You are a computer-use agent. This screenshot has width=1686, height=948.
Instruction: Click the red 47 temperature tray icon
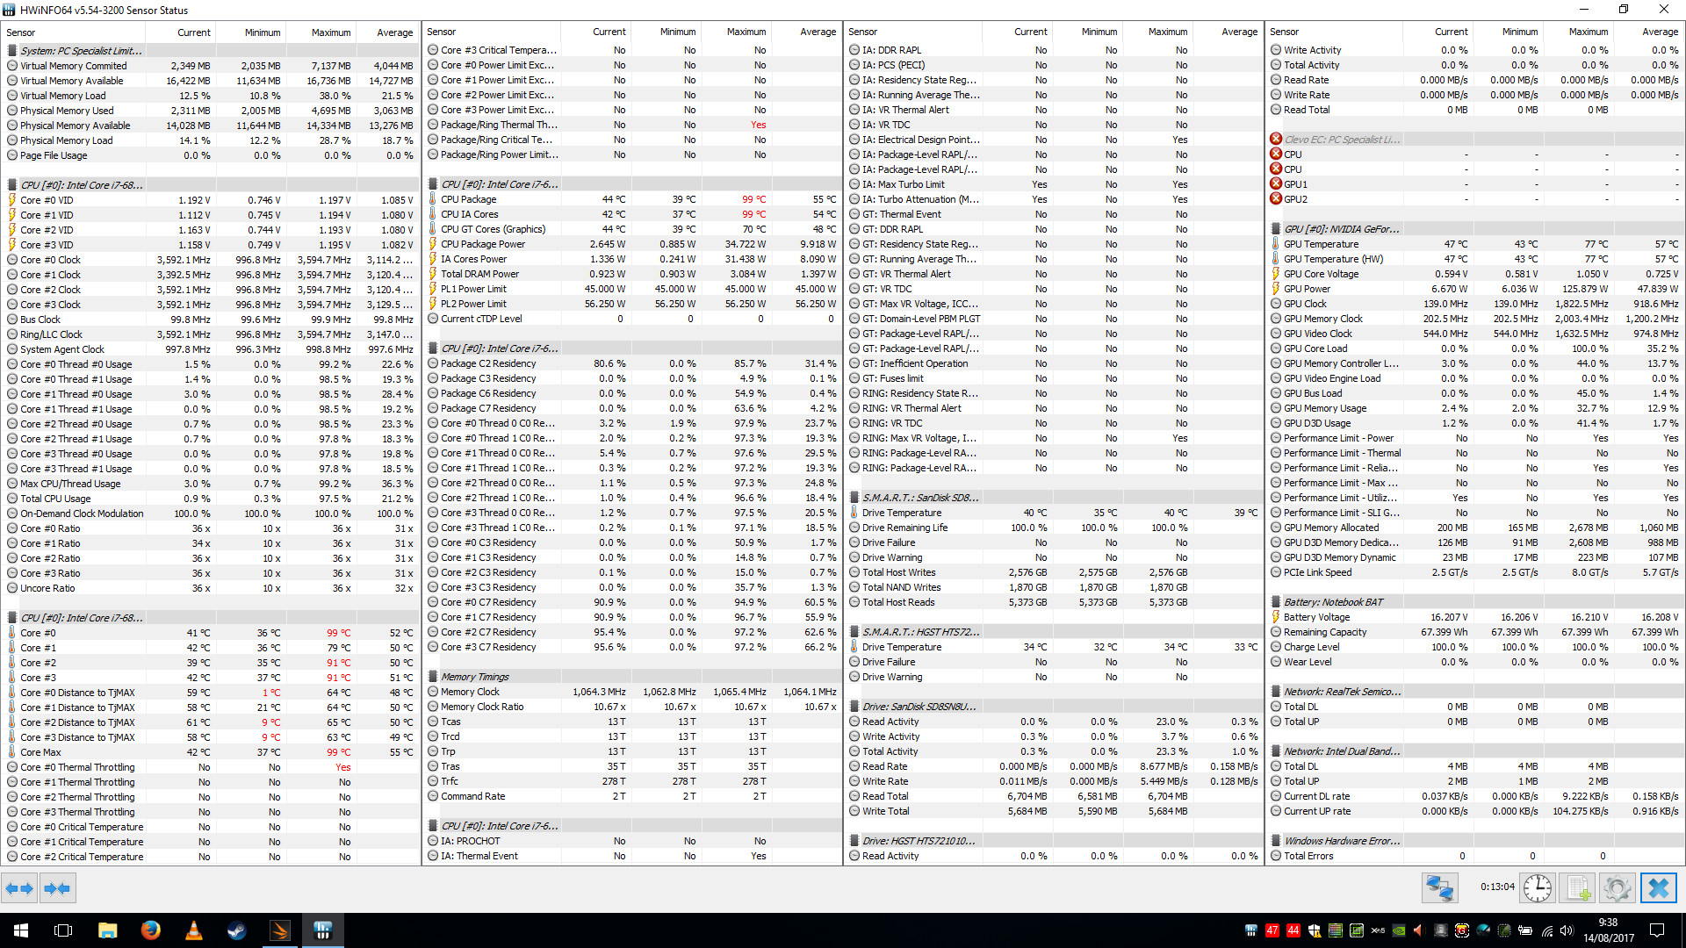pos(1272,930)
